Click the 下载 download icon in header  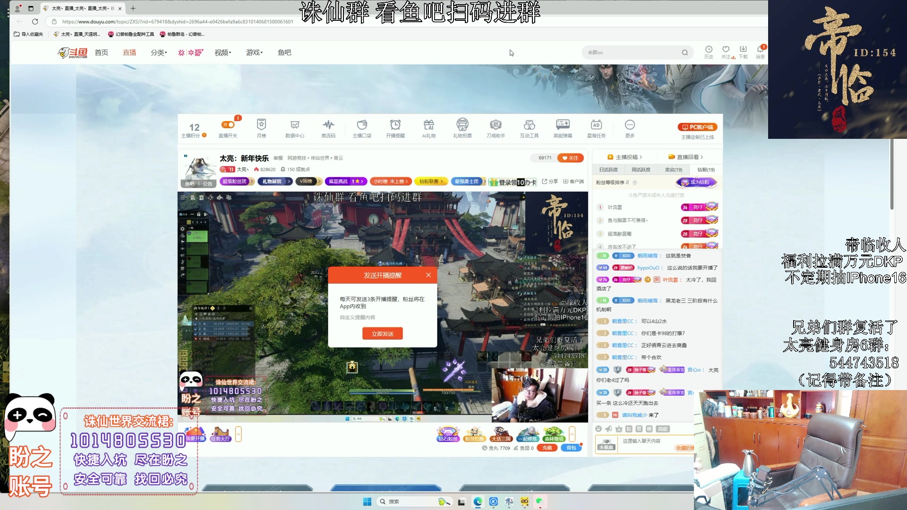click(x=743, y=52)
